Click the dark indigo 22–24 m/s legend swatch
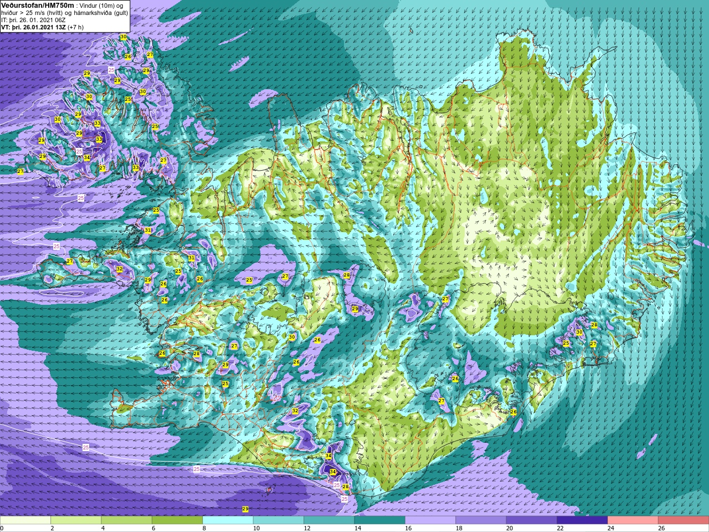Viewport: 709px width, 532px height. tap(582, 520)
